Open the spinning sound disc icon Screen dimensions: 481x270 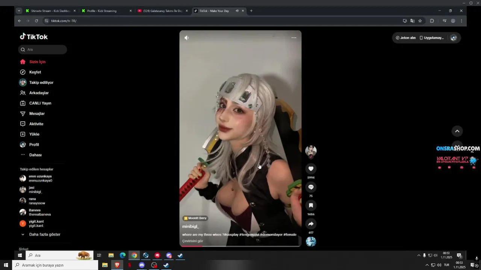point(311,241)
